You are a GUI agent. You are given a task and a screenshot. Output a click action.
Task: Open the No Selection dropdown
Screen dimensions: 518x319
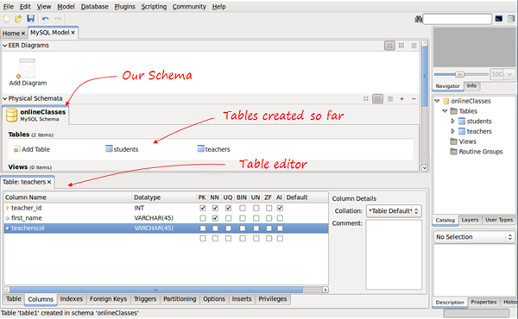pyautogui.click(x=474, y=237)
